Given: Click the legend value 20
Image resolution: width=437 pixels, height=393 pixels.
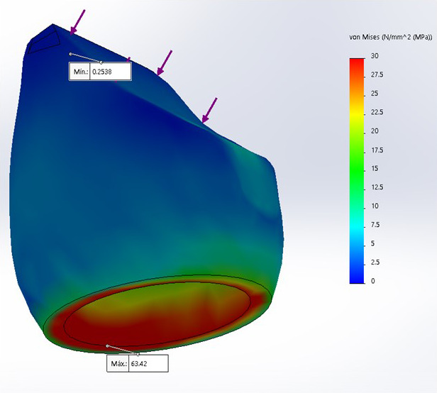Looking at the screenshot, I should [x=375, y=131].
